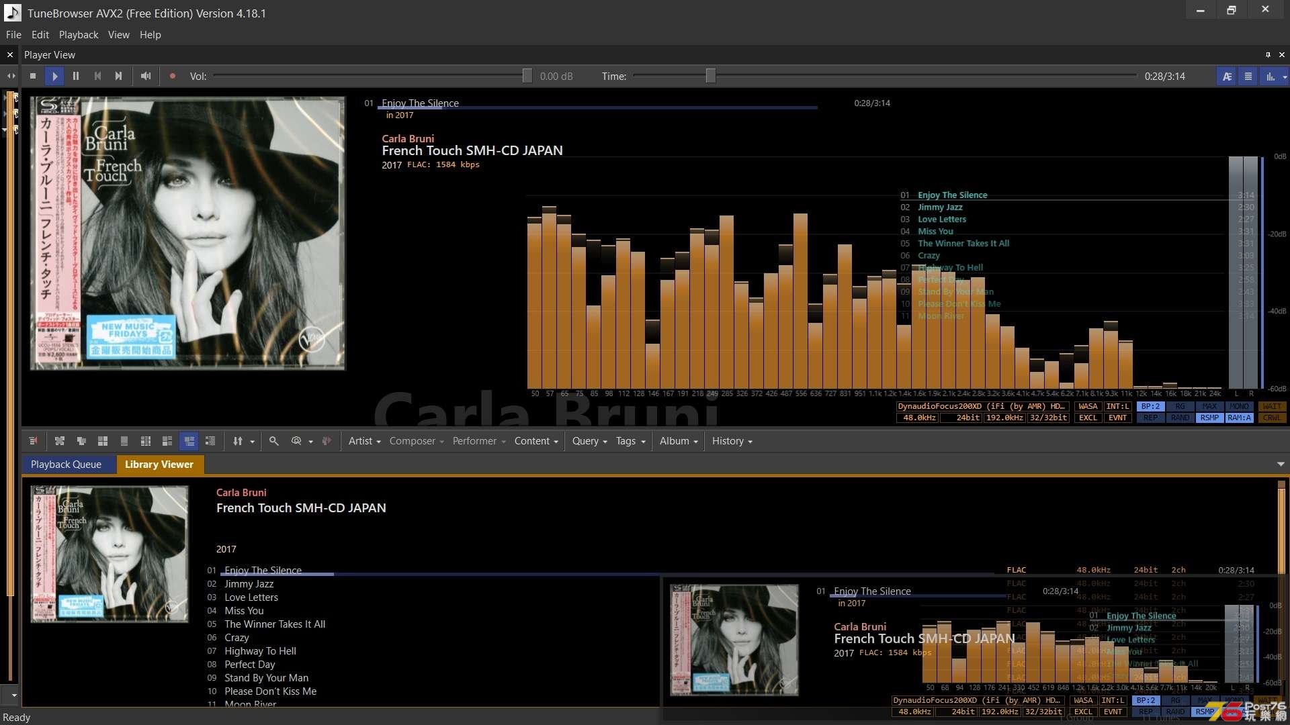1290x725 pixels.
Task: Click the sort arrows icon in library toolbar
Action: point(238,441)
